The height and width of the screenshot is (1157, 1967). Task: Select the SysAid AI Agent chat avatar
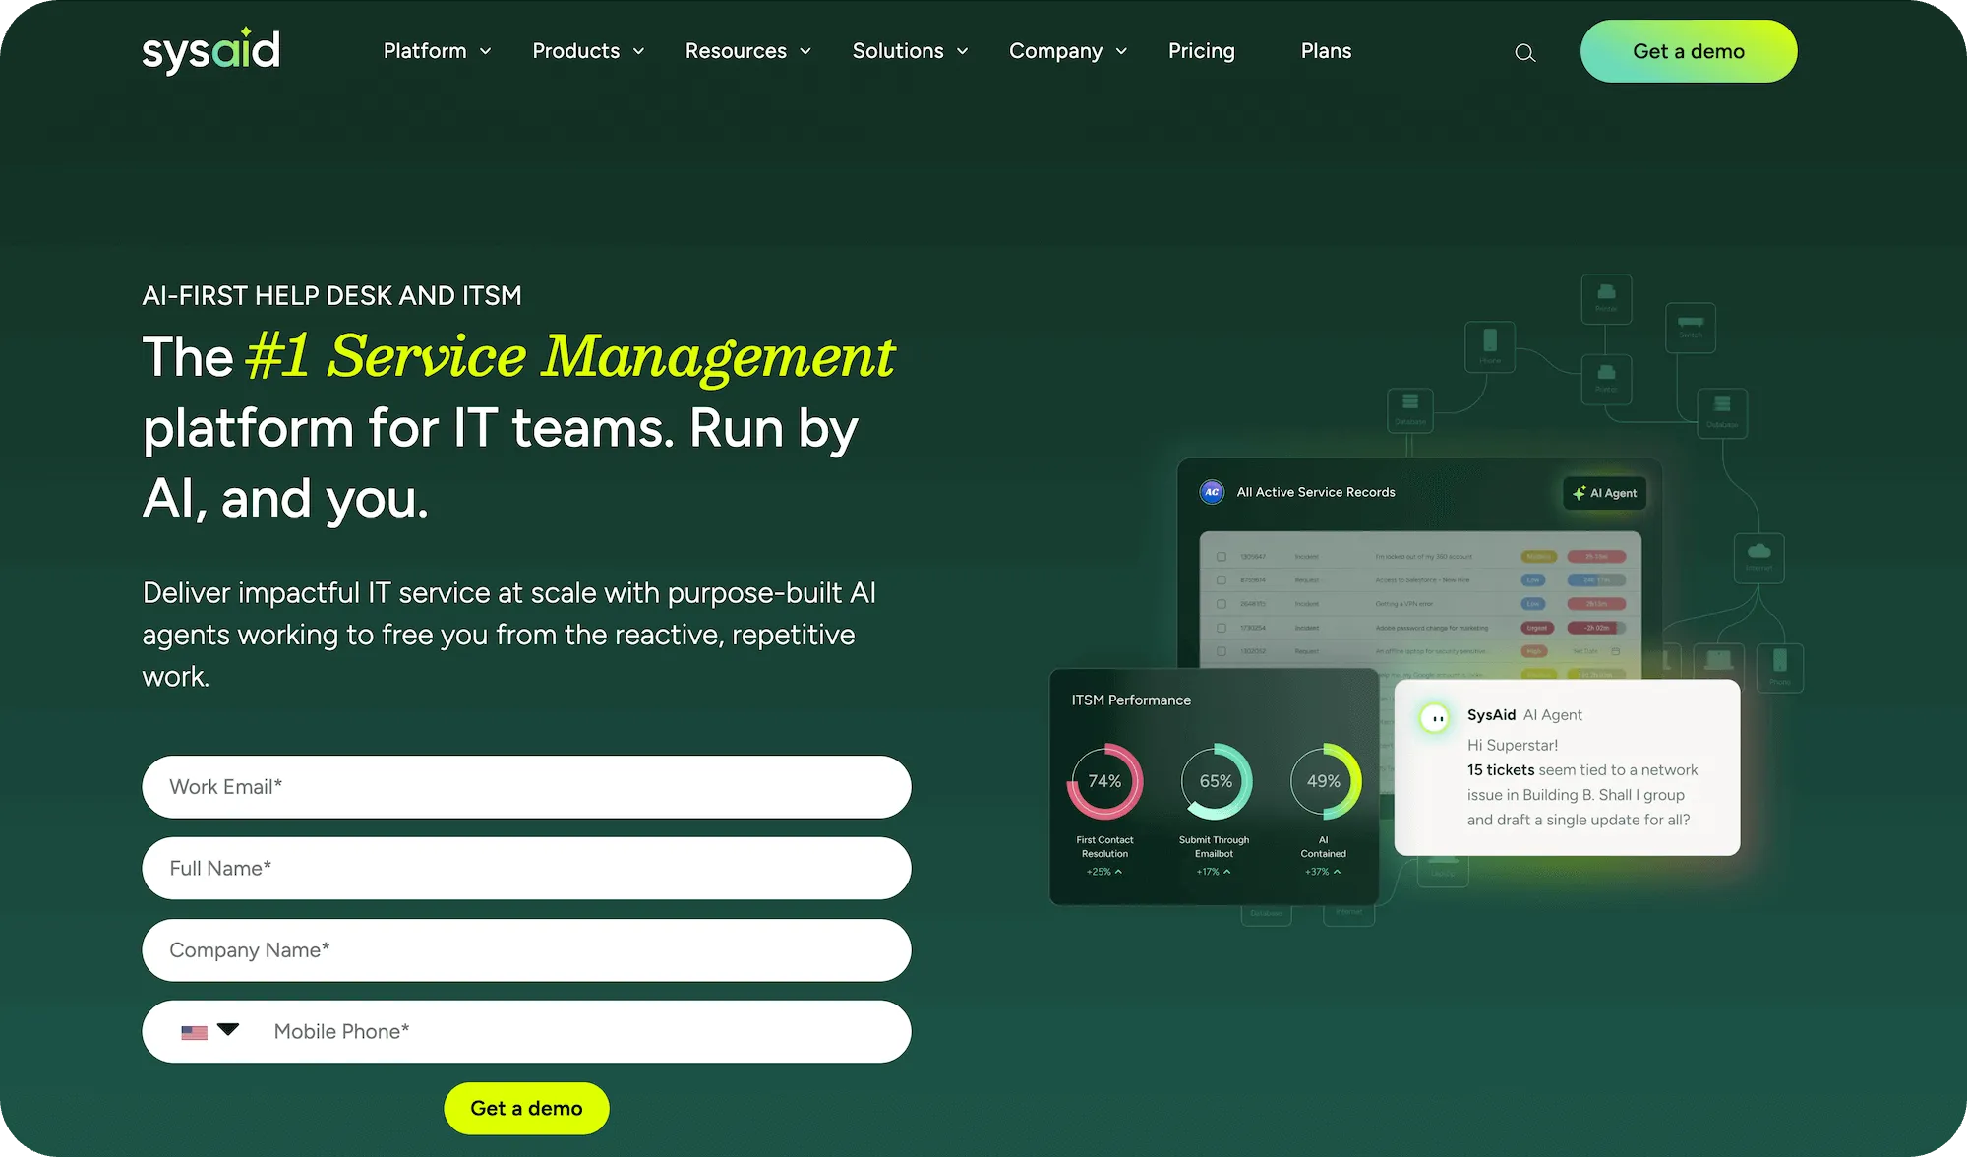click(1436, 718)
